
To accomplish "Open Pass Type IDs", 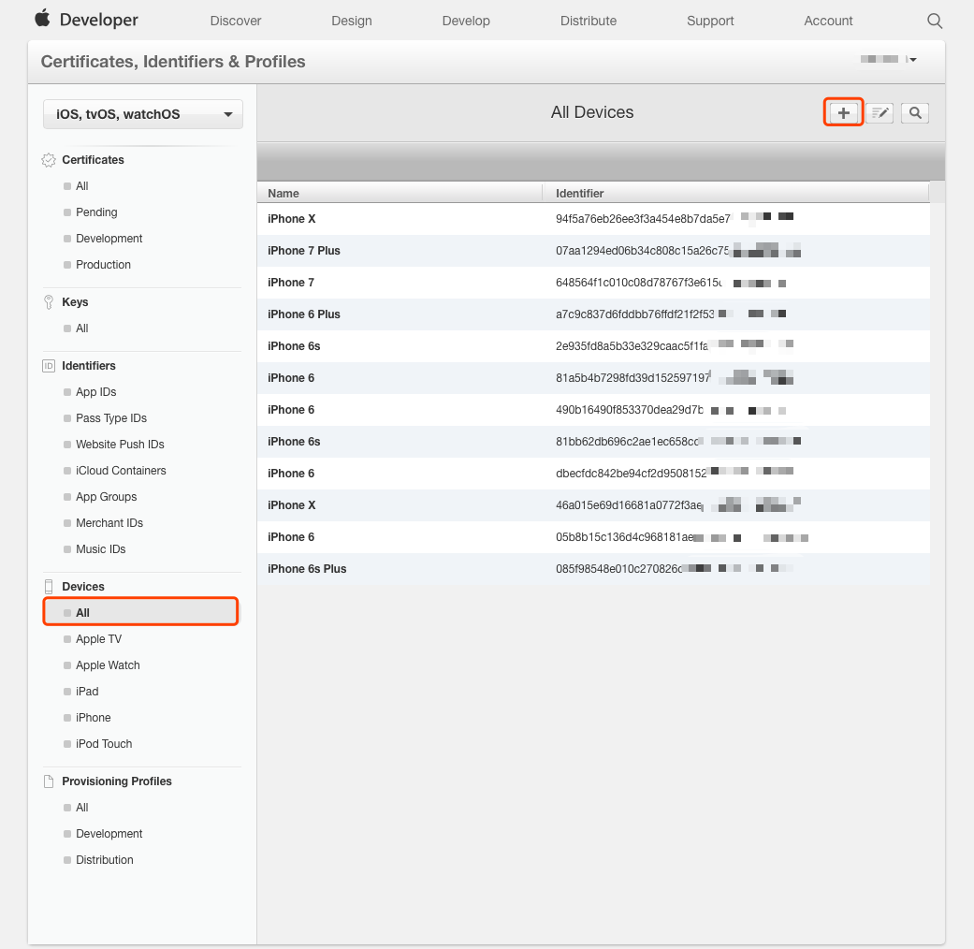I will tap(111, 417).
